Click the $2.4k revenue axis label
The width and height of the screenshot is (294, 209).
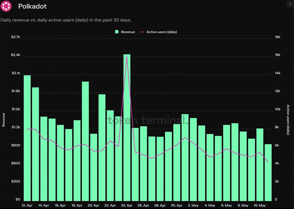click(16, 55)
